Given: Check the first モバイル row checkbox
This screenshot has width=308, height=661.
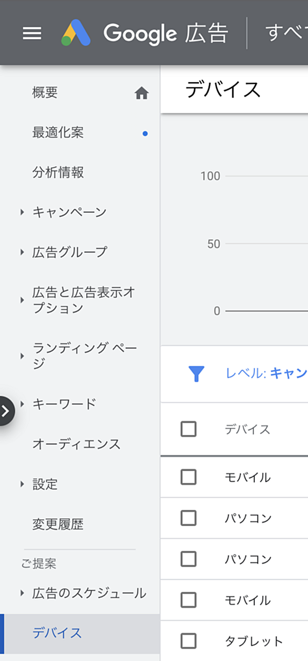Looking at the screenshot, I should tap(188, 477).
